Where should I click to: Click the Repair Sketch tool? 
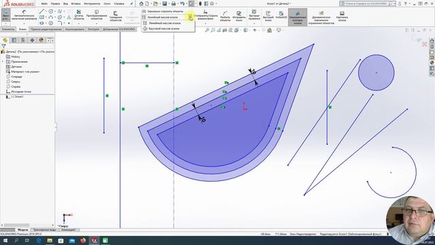239,16
